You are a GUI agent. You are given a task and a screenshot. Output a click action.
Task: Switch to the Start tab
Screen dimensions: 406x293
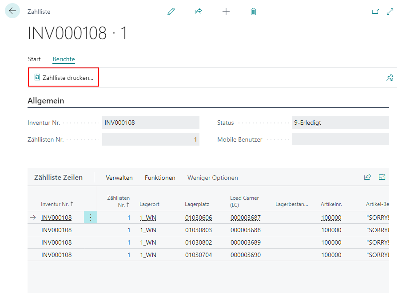click(34, 59)
